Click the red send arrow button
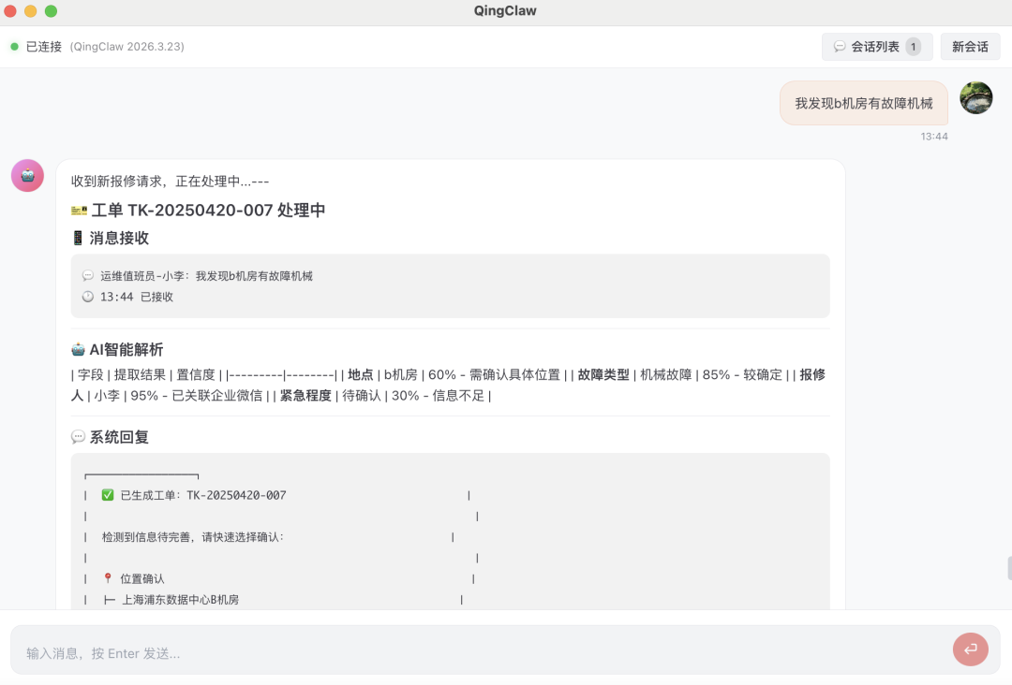The width and height of the screenshot is (1012, 685). [x=970, y=649]
